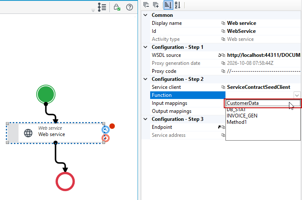Click the tree list view icon in toolbar
Screen dimensions: 302x200
(102, 7)
